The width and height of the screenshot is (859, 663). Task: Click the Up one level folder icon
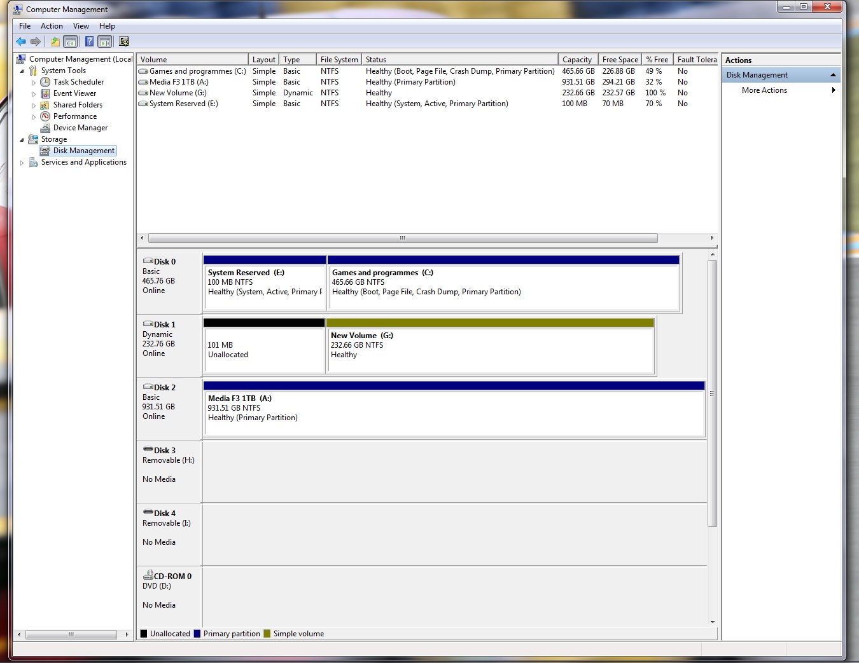coord(55,41)
